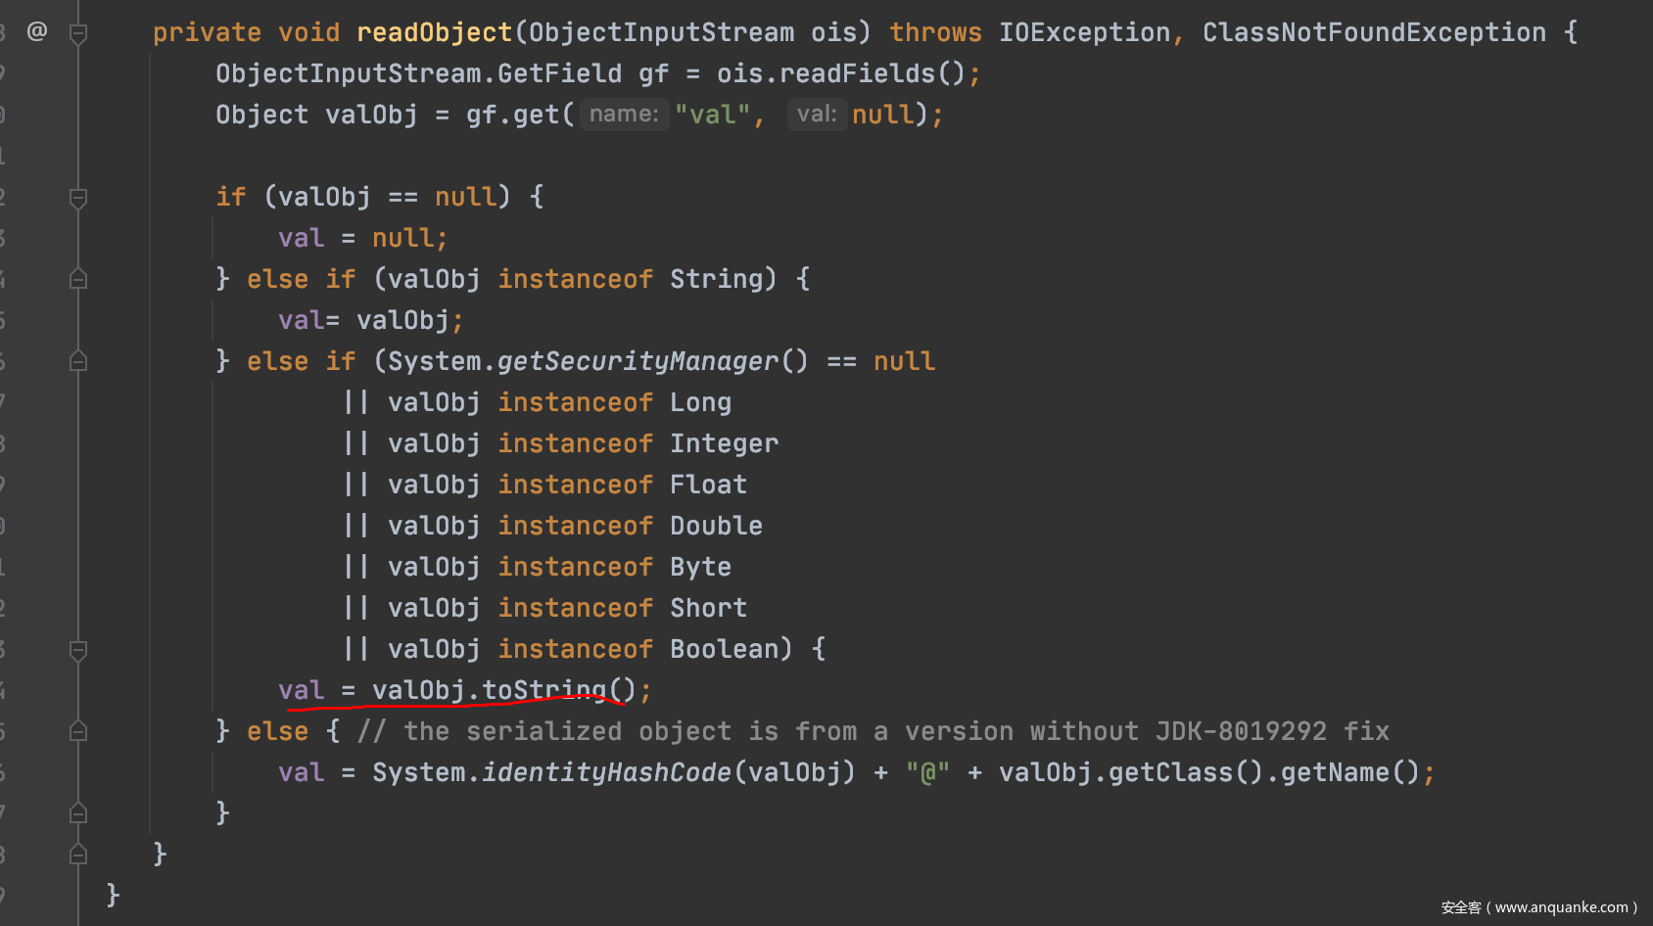Click fold marker beside the JDK-8019292 else
The image size is (1653, 926).
(x=78, y=732)
